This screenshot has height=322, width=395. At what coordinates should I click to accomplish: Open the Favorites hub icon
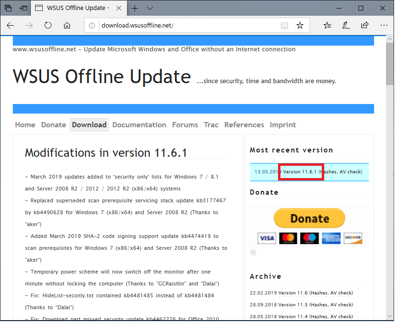[327, 26]
